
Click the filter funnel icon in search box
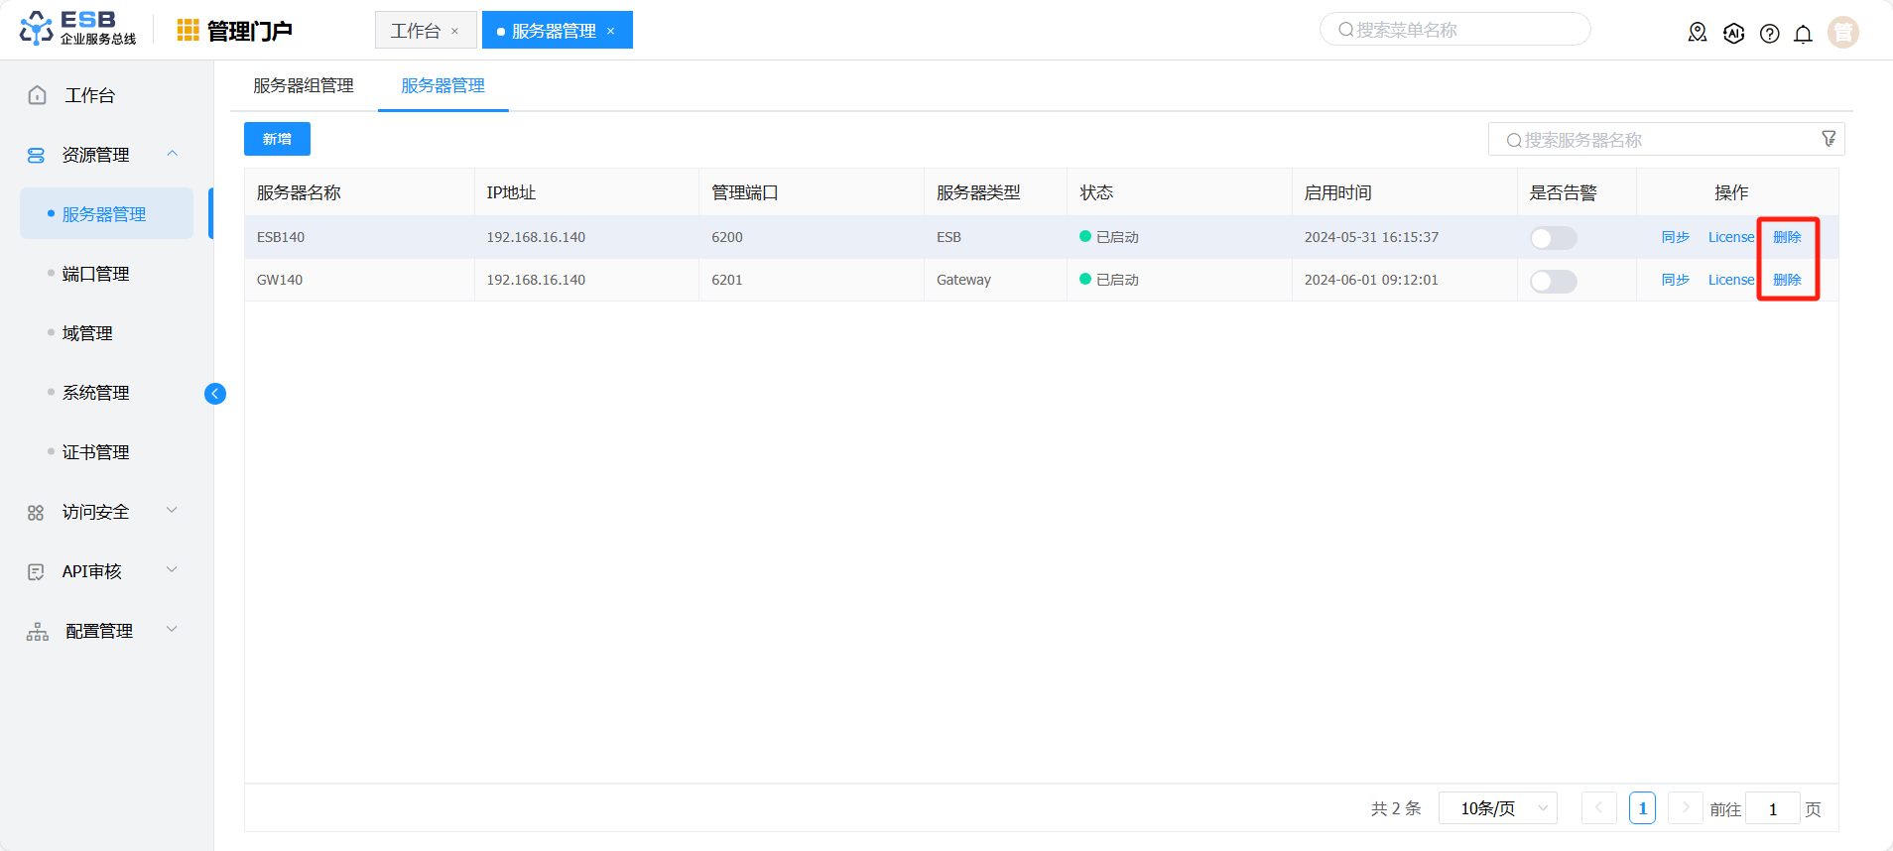point(1829,139)
